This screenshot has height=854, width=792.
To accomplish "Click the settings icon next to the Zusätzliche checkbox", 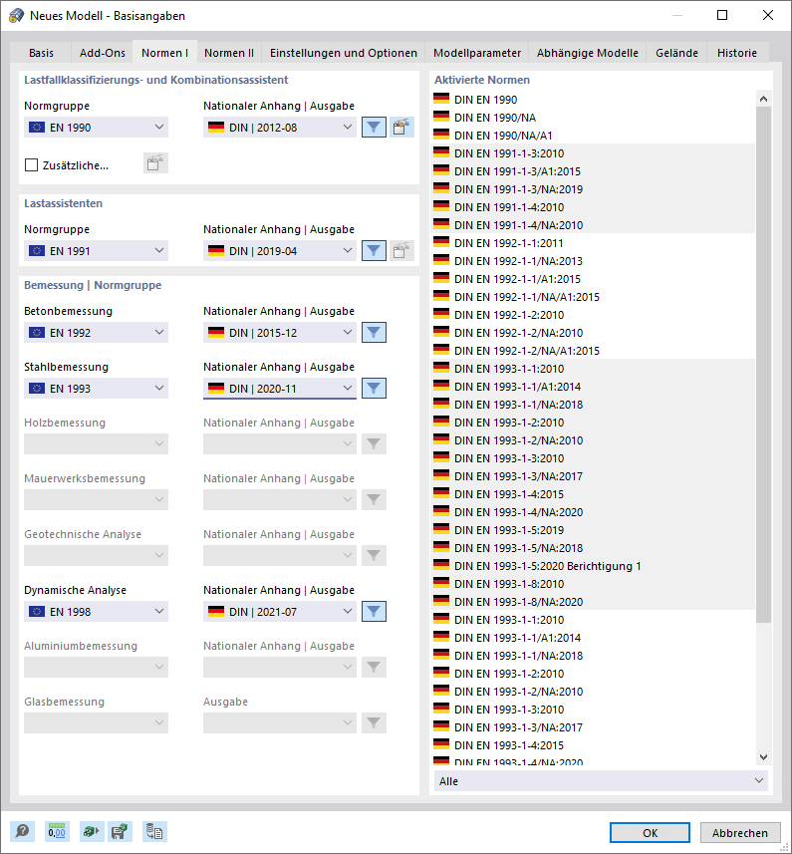I will pyautogui.click(x=155, y=162).
